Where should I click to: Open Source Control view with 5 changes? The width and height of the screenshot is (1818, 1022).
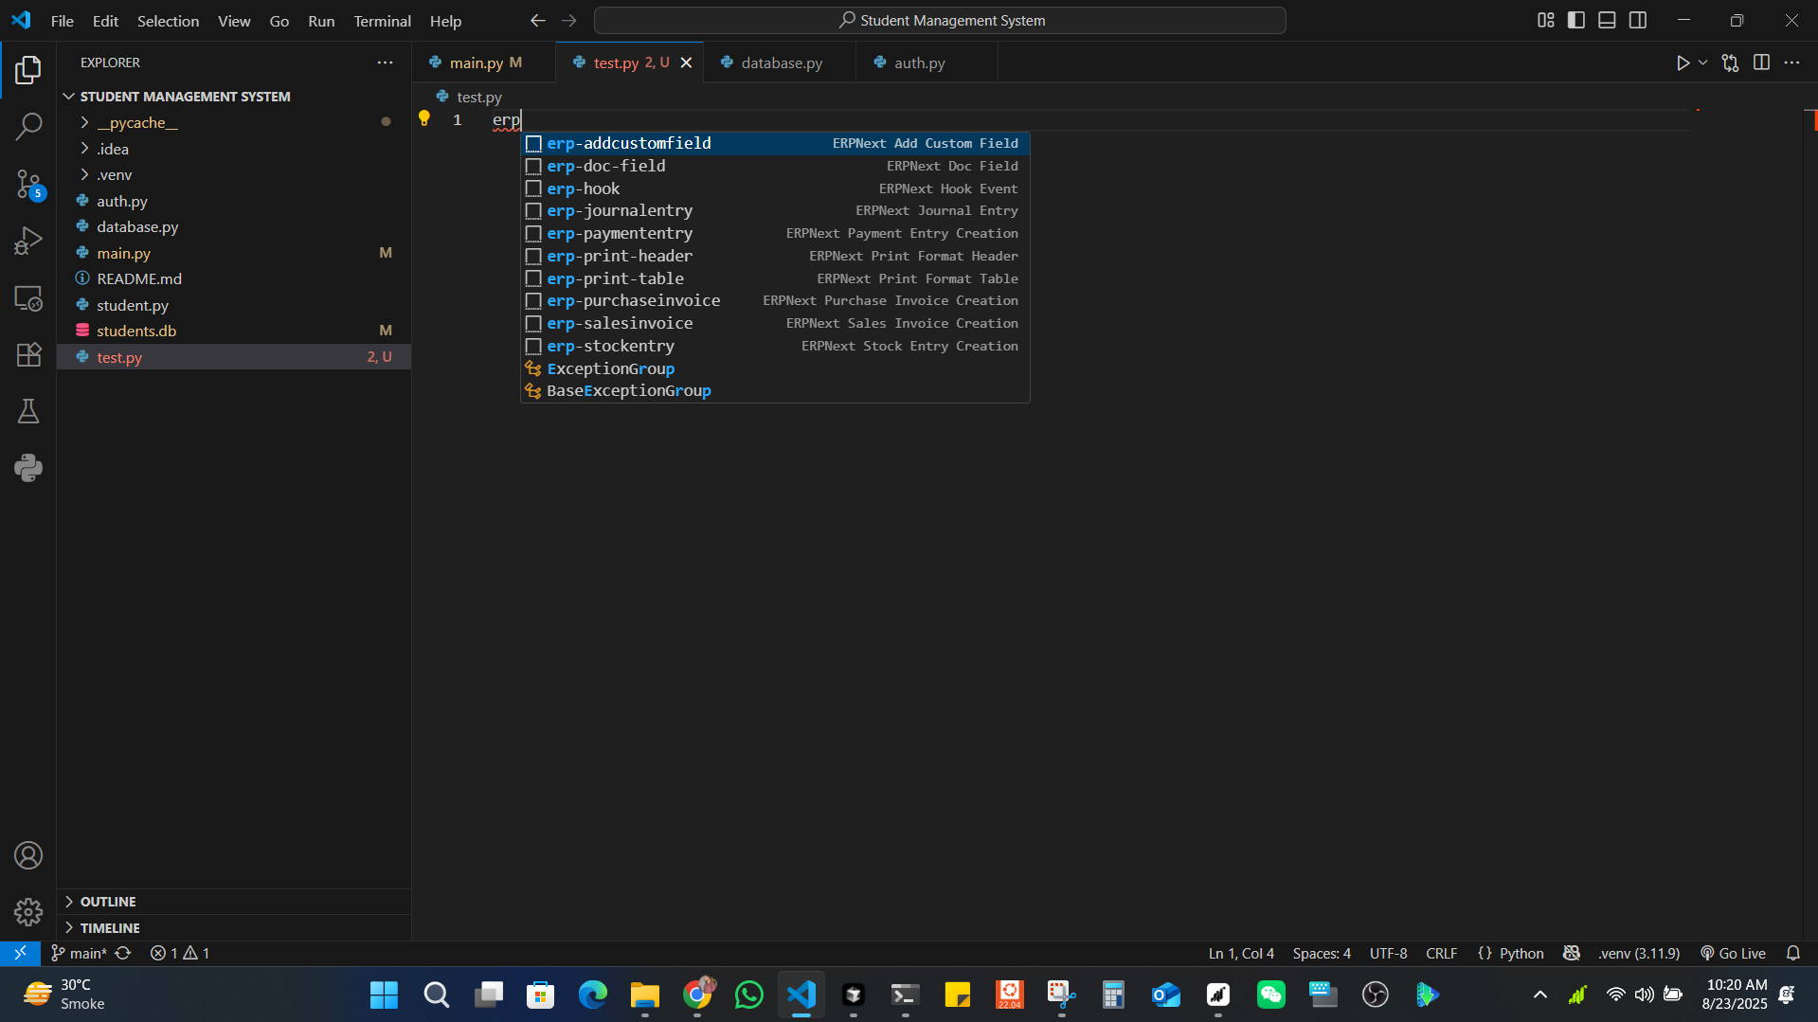28,184
